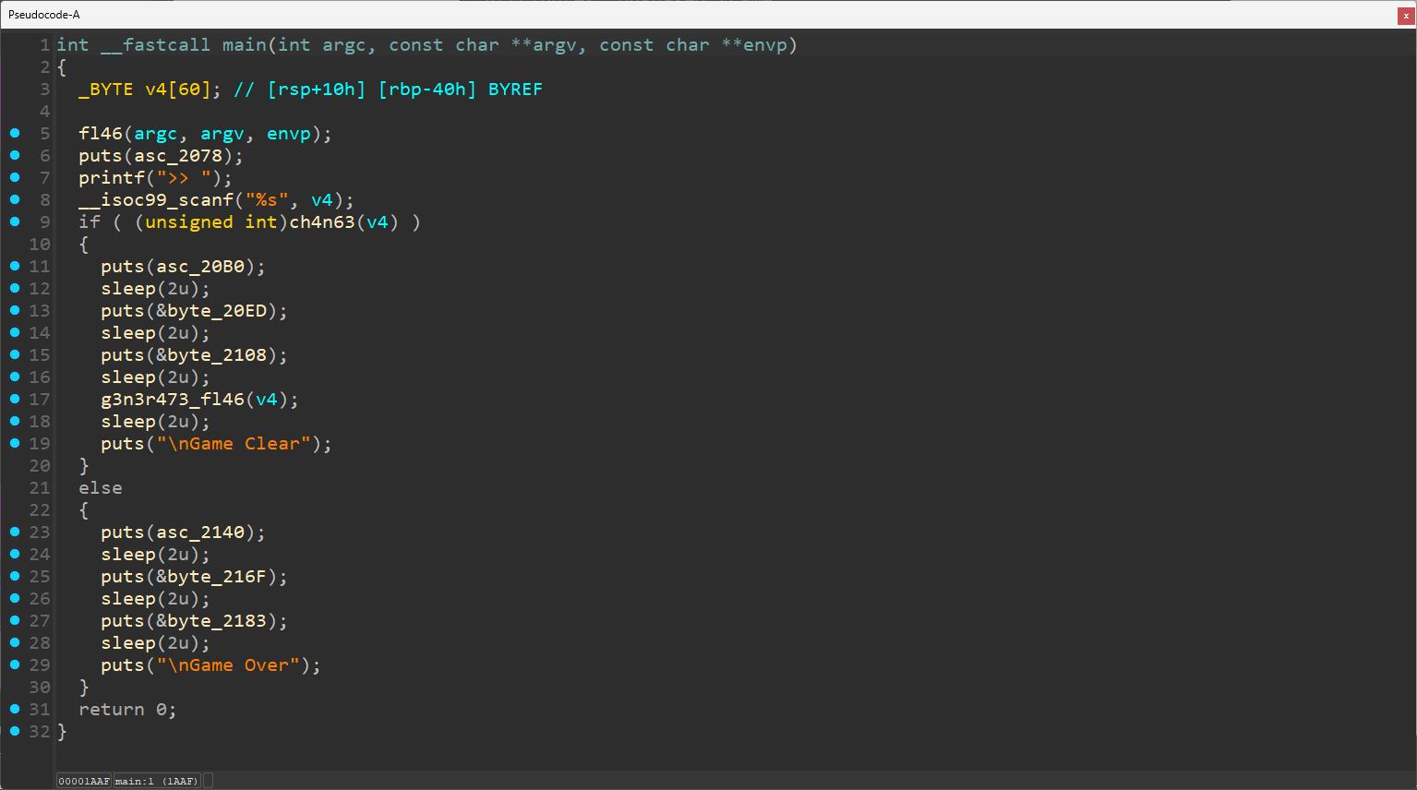Click line number 10

click(39, 245)
